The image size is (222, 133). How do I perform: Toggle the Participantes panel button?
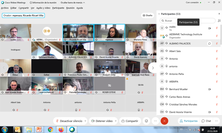point(188,121)
